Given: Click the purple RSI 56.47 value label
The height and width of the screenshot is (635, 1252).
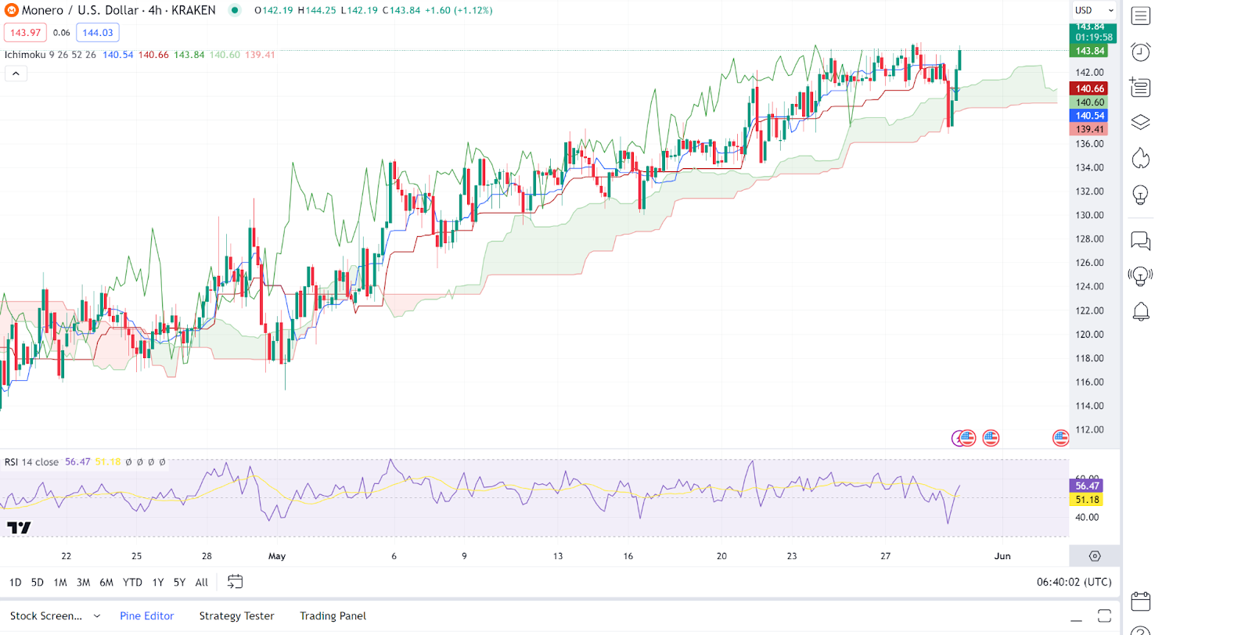Looking at the screenshot, I should (x=1086, y=486).
